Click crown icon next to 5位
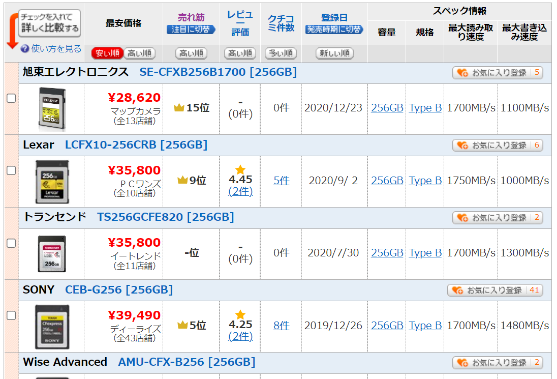557x379 pixels. tap(182, 325)
